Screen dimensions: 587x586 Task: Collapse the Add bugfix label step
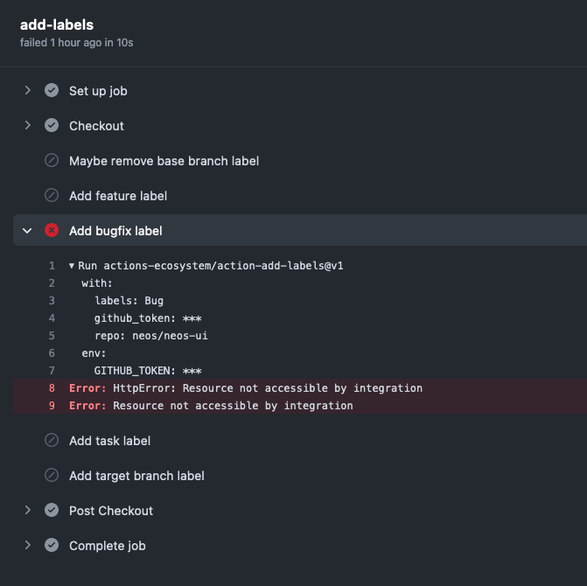[28, 231]
